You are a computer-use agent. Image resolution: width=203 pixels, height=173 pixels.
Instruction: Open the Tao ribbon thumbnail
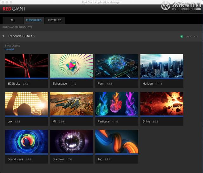click(x=117, y=142)
